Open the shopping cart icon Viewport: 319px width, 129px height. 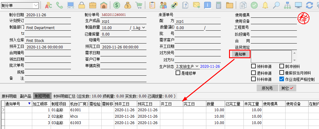(x=139, y=5)
